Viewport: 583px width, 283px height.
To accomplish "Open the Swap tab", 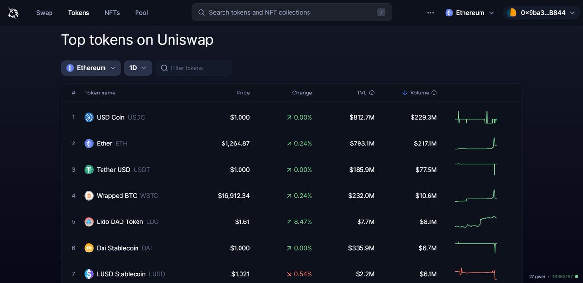I will [44, 13].
